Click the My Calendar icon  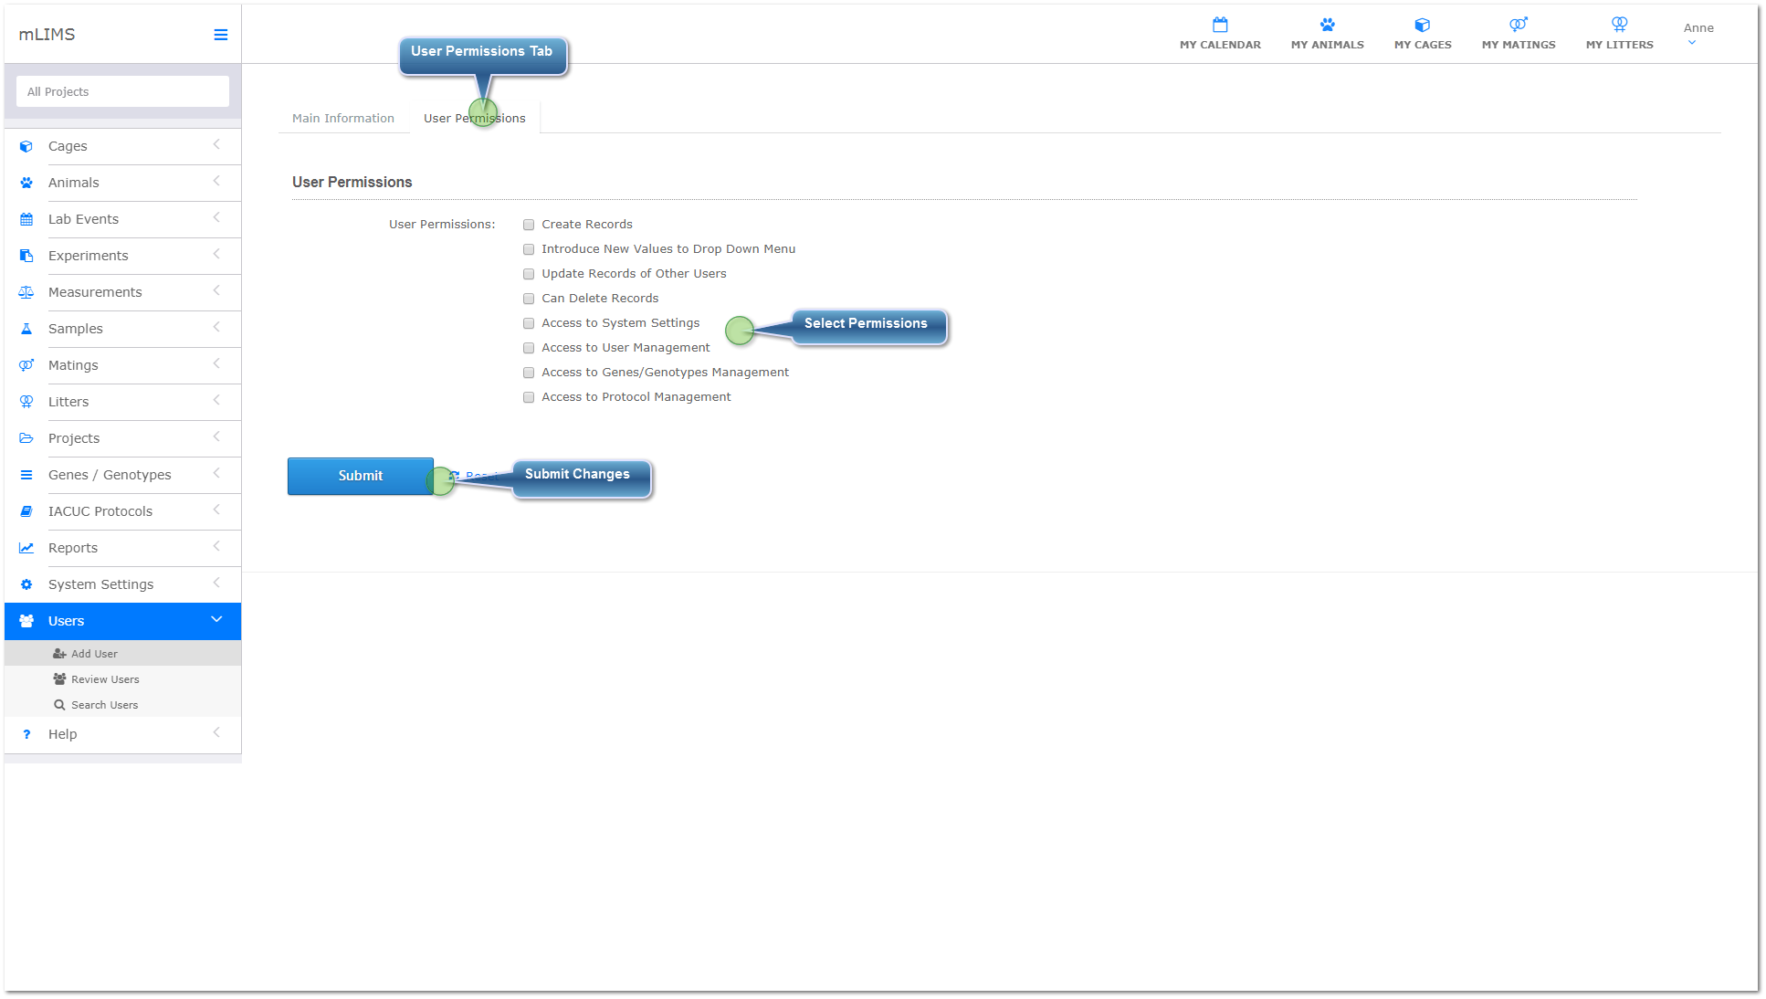tap(1220, 23)
